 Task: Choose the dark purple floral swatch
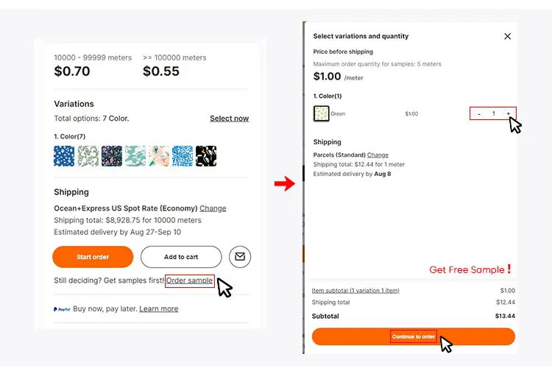pos(112,155)
